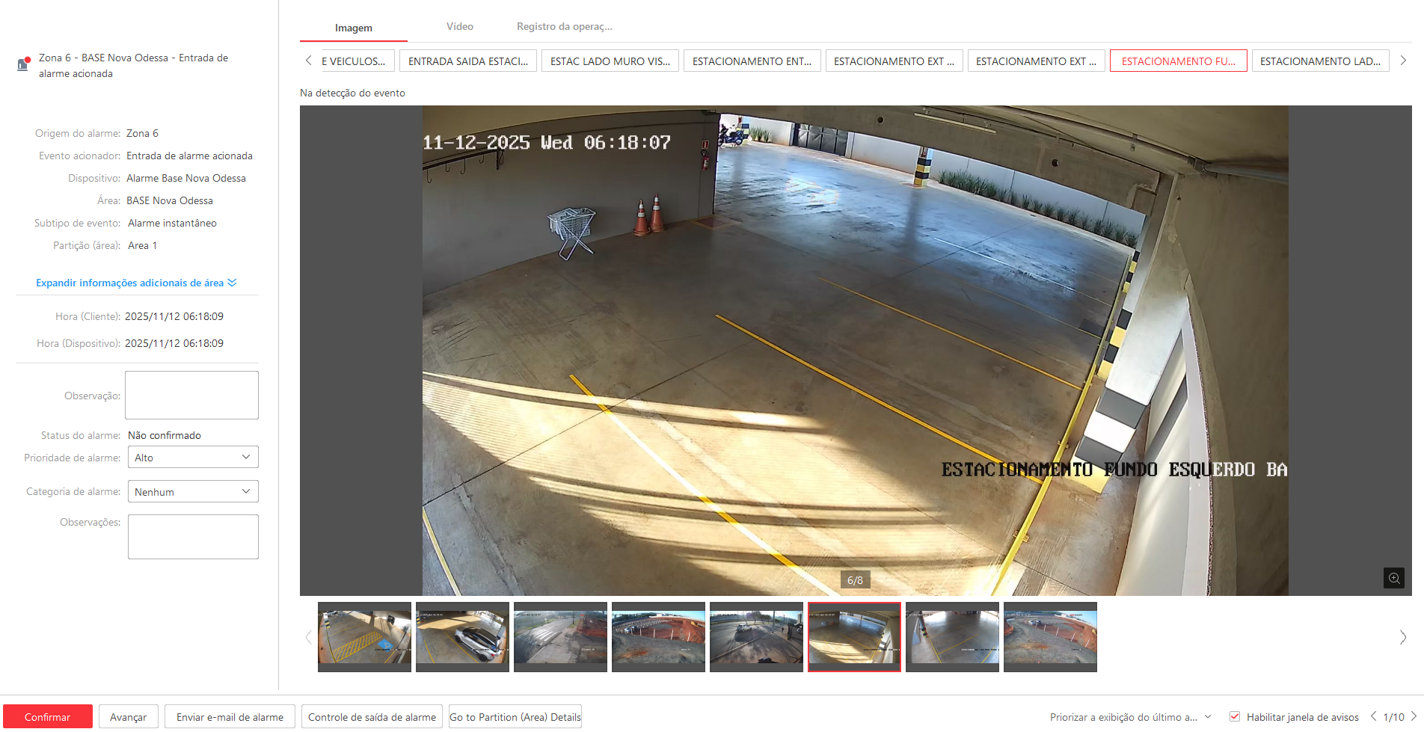Open Registro da operação tab
Image resolution: width=1424 pixels, height=732 pixels.
pyautogui.click(x=564, y=27)
